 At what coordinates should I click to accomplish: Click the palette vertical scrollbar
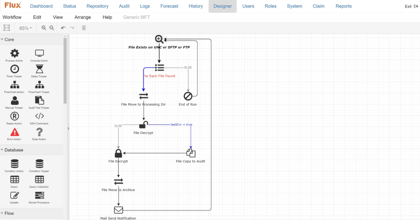pyautogui.click(x=65, y=71)
